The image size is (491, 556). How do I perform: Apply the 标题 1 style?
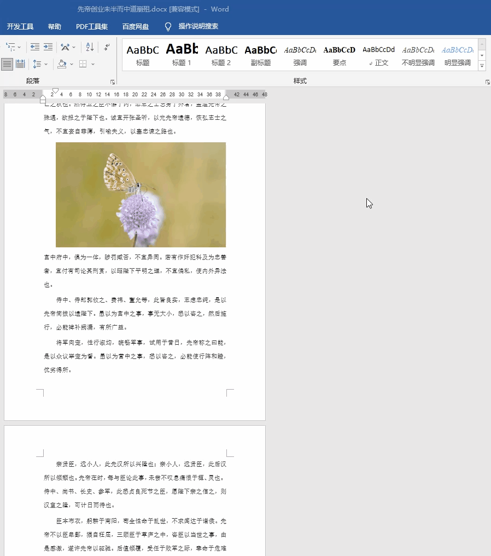click(x=182, y=55)
